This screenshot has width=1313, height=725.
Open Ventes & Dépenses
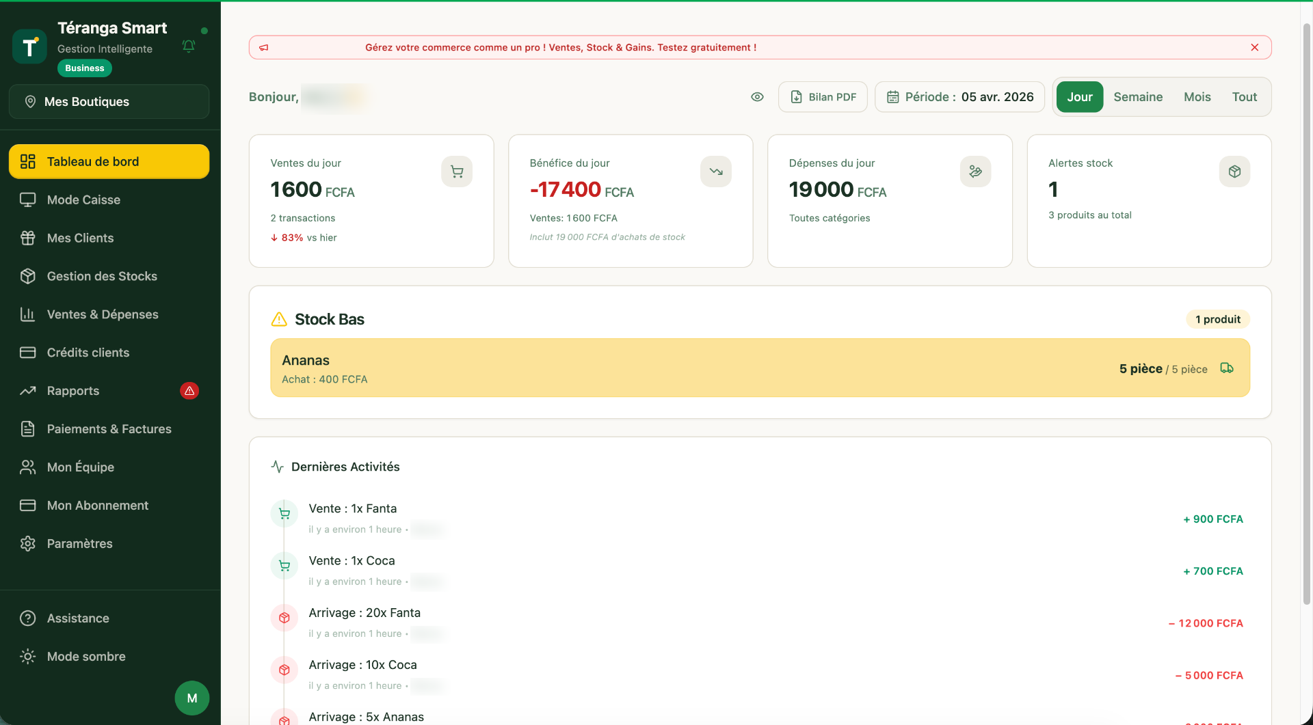point(109,314)
